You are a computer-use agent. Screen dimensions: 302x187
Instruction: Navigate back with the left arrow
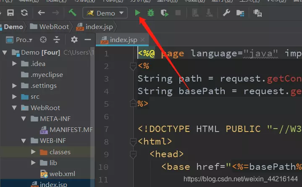click(x=41, y=13)
